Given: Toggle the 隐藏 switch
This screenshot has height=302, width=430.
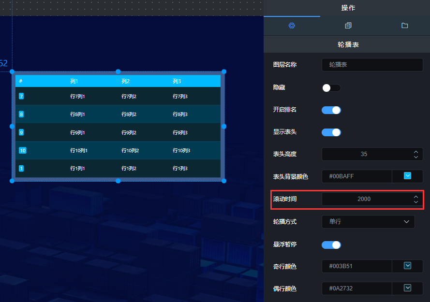Looking at the screenshot, I should [331, 87].
